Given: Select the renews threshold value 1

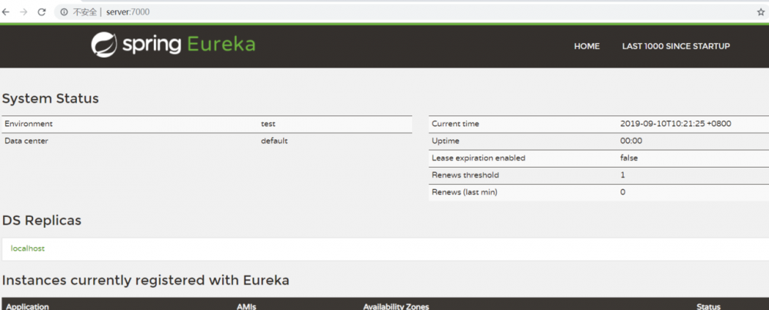Looking at the screenshot, I should click(622, 175).
